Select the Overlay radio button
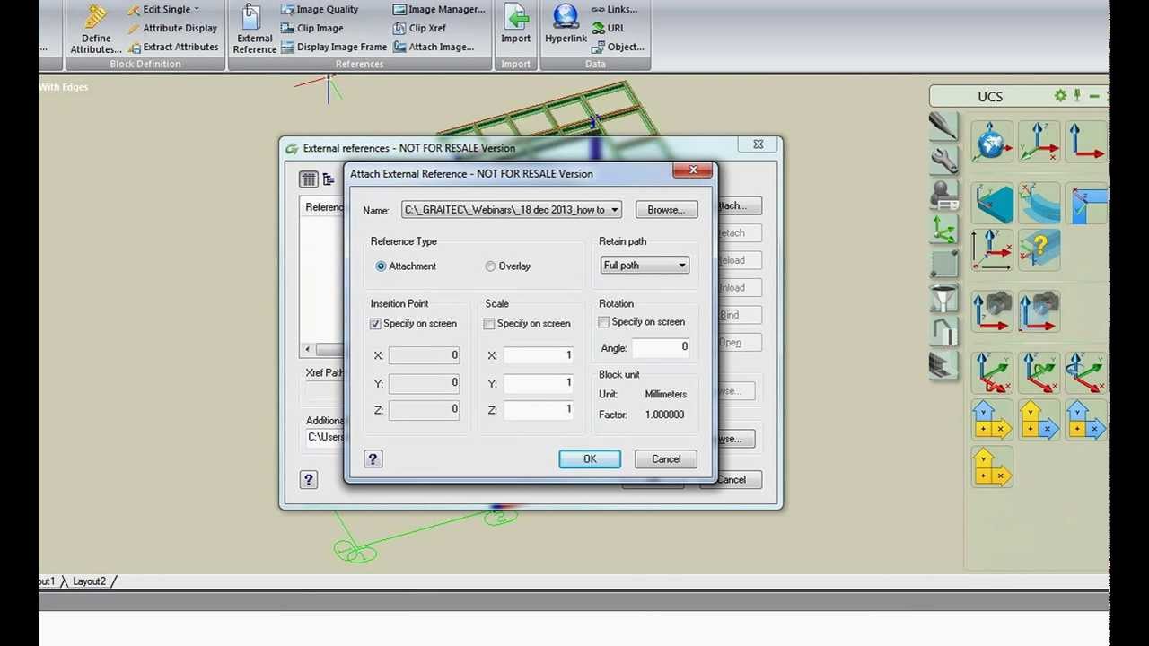1149x646 pixels. click(x=490, y=266)
